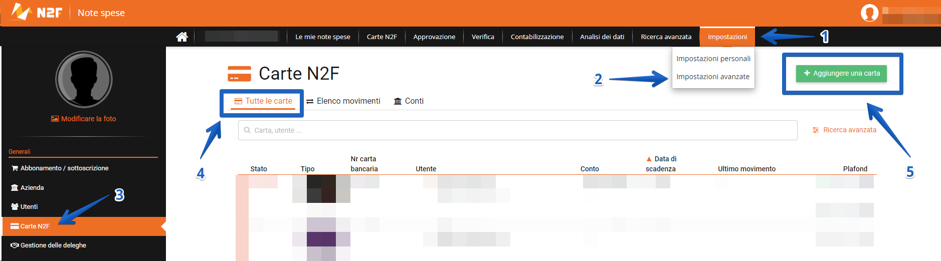Click Modificare la foto link
This screenshot has width=941, height=261.
pos(89,119)
